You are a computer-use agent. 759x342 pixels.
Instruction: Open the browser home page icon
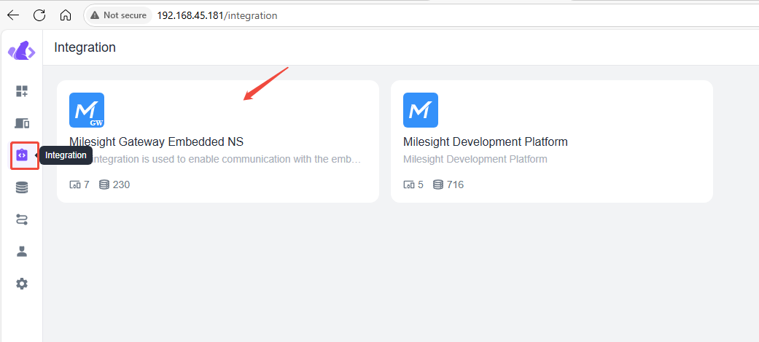[x=66, y=15]
